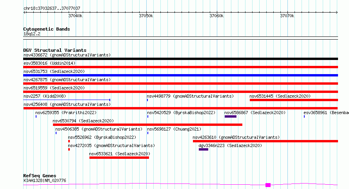Viewport: 349px width, 189px height.
Task: Click the small blue nsv4506385 marker
Action: click(x=56, y=133)
